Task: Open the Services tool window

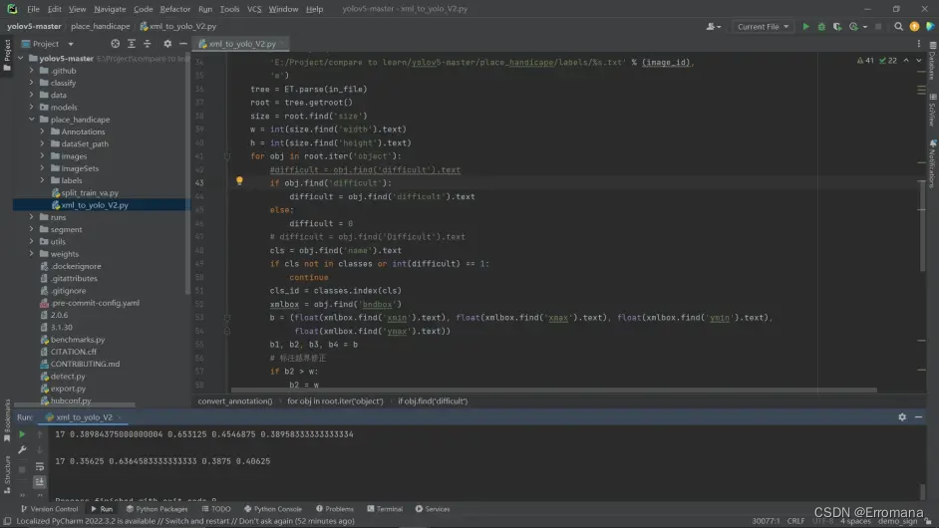Action: coord(433,509)
